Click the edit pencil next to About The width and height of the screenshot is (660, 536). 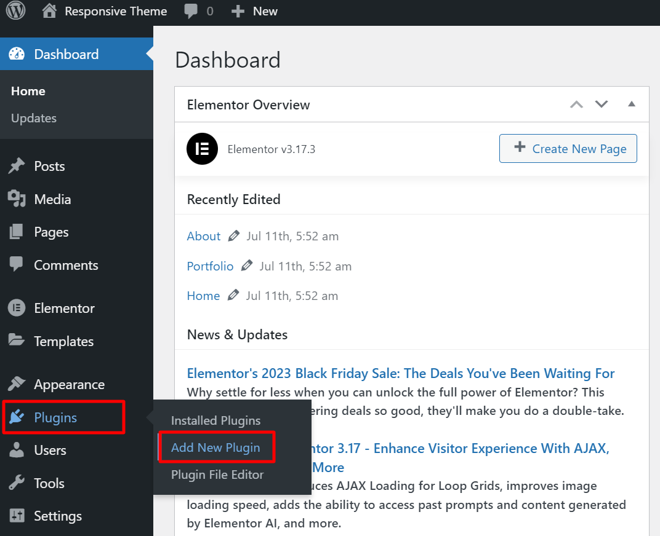233,236
